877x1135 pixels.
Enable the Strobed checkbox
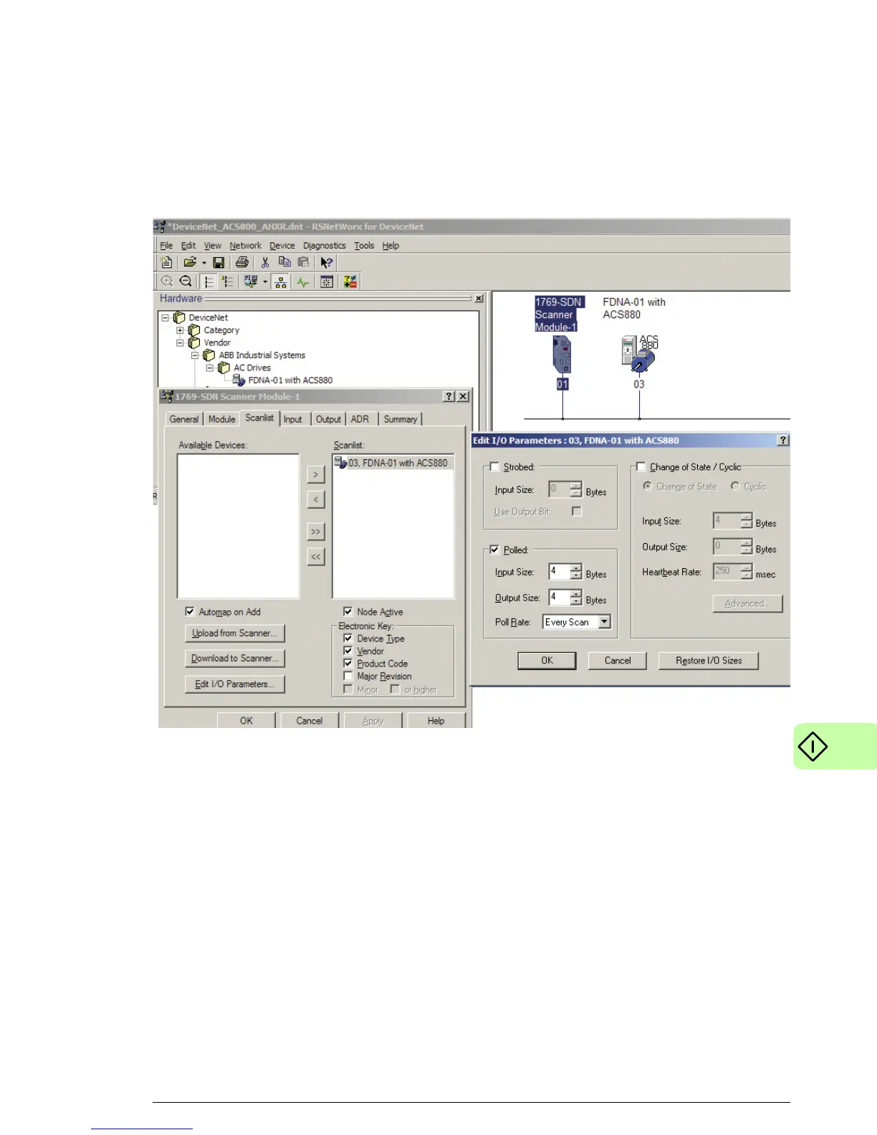tap(494, 466)
